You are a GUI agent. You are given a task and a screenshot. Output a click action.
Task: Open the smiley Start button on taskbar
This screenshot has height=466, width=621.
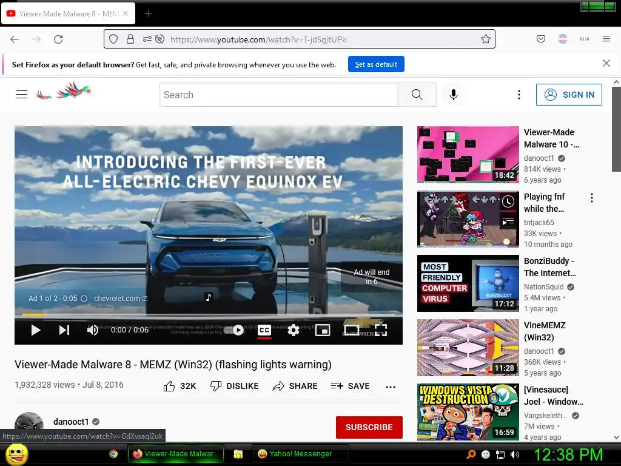(x=16, y=454)
